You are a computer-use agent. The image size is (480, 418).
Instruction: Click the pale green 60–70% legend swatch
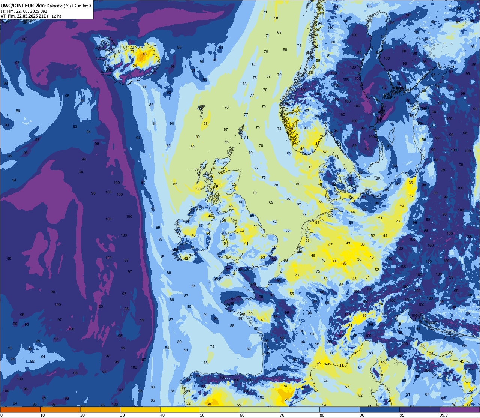tap(260, 410)
